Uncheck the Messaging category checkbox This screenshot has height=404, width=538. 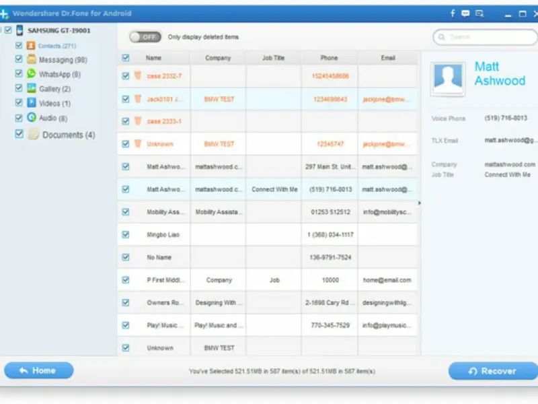pyautogui.click(x=19, y=59)
